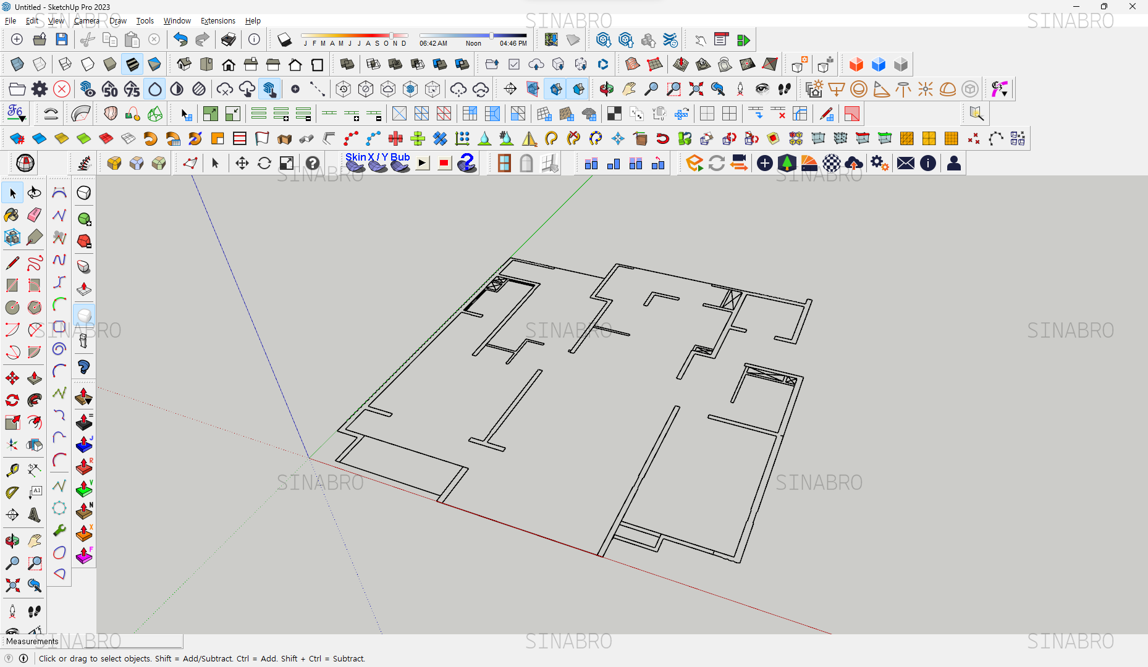Select the Circle tool

tap(12, 308)
